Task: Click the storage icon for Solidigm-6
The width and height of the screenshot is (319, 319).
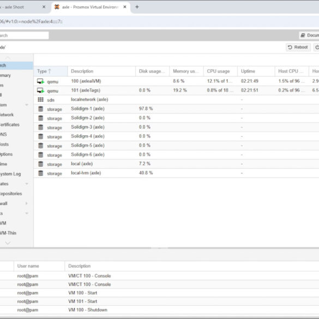Action: (x=40, y=155)
